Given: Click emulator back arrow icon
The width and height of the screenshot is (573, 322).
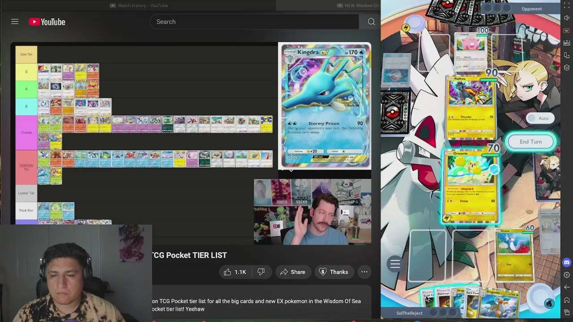Looking at the screenshot, I should tap(567, 287).
